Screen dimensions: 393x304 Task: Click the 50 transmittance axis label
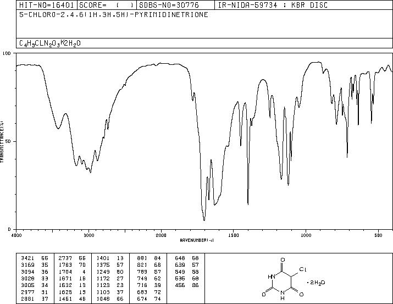coord(8,141)
